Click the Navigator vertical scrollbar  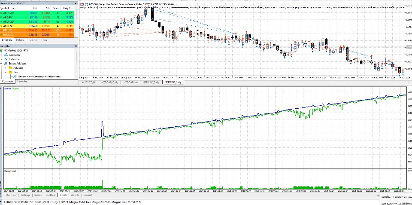(x=76, y=58)
